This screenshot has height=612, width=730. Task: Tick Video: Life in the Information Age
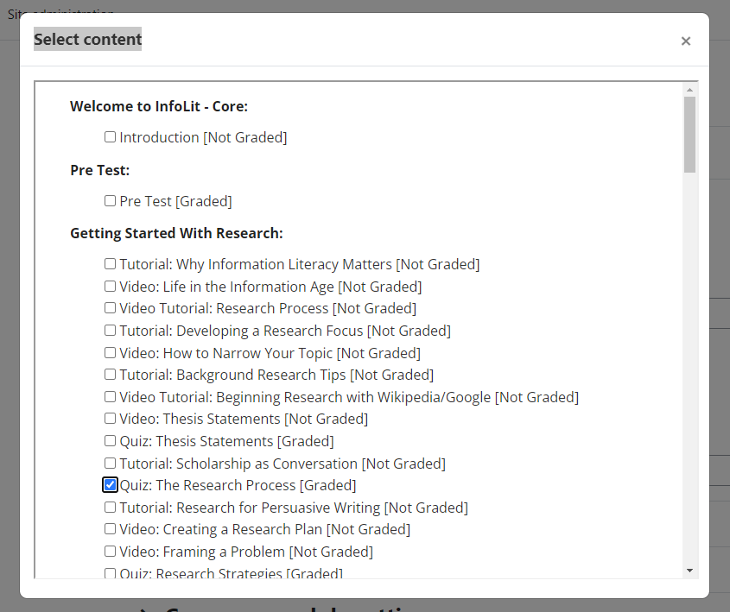[x=110, y=286]
